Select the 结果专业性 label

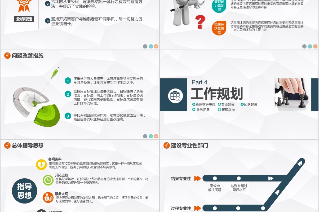(181, 179)
